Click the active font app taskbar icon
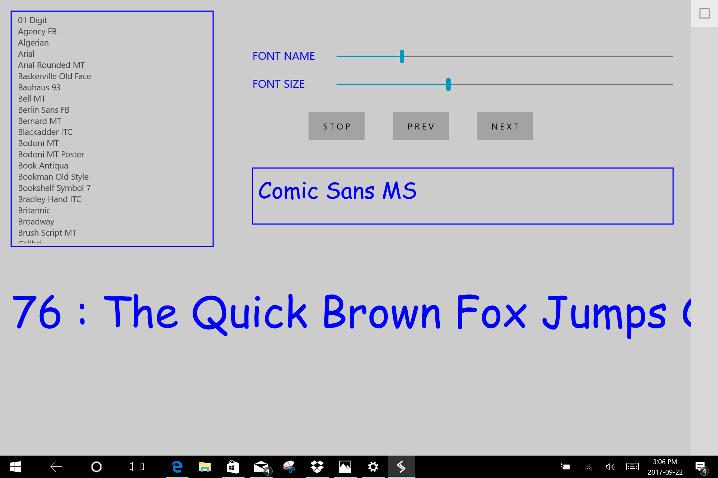718x478 pixels. (x=401, y=467)
